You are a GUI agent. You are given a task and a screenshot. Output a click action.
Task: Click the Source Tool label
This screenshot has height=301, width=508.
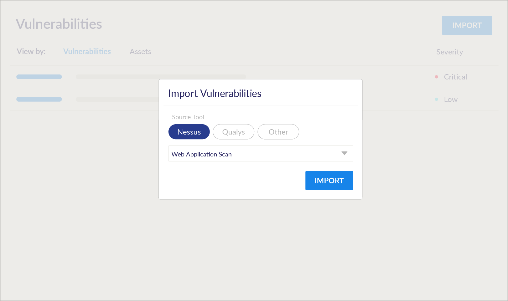click(x=188, y=117)
